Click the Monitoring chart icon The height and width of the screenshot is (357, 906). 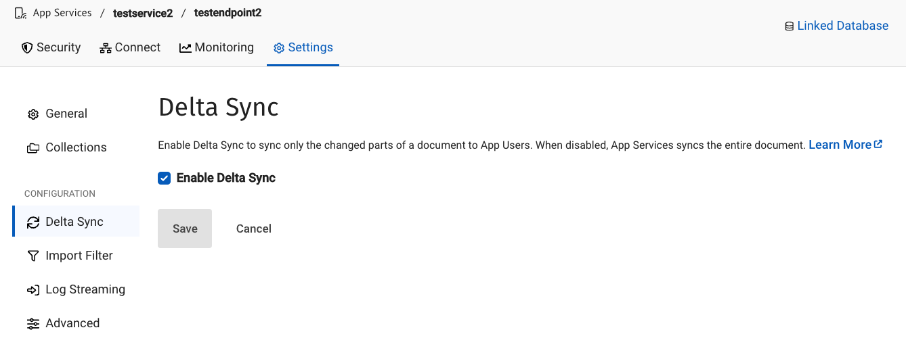(x=185, y=48)
